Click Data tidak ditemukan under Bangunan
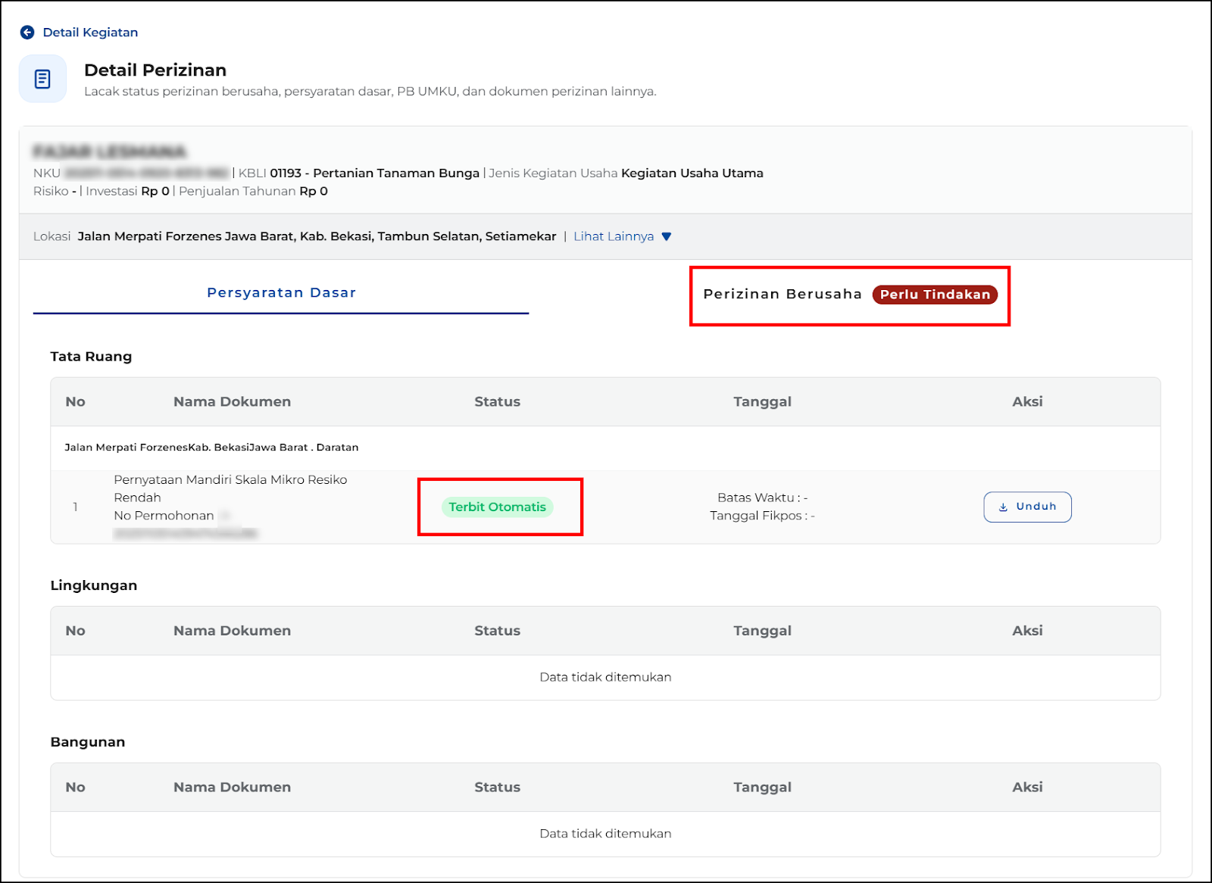This screenshot has width=1212, height=883. click(x=605, y=834)
